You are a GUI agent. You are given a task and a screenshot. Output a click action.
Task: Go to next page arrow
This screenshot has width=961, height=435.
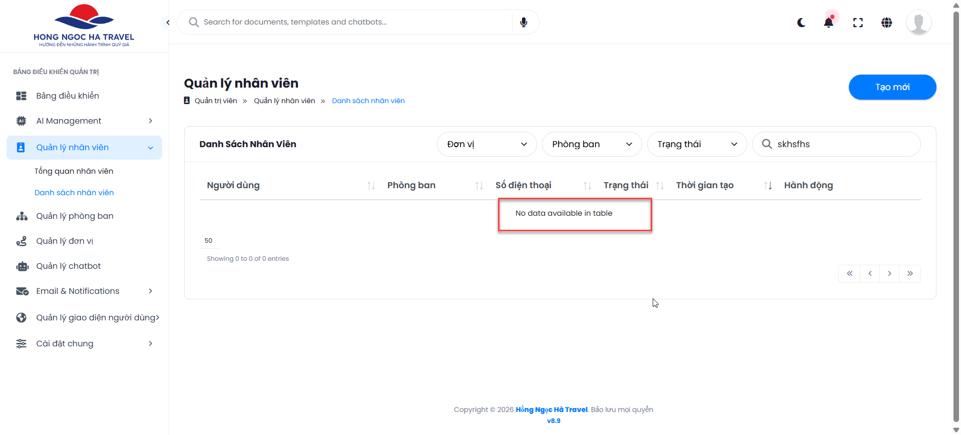889,273
